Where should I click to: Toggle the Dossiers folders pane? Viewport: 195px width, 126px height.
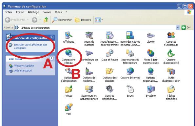pos(83,20)
